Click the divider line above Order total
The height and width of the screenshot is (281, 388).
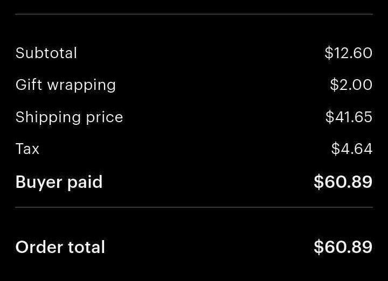click(x=194, y=207)
